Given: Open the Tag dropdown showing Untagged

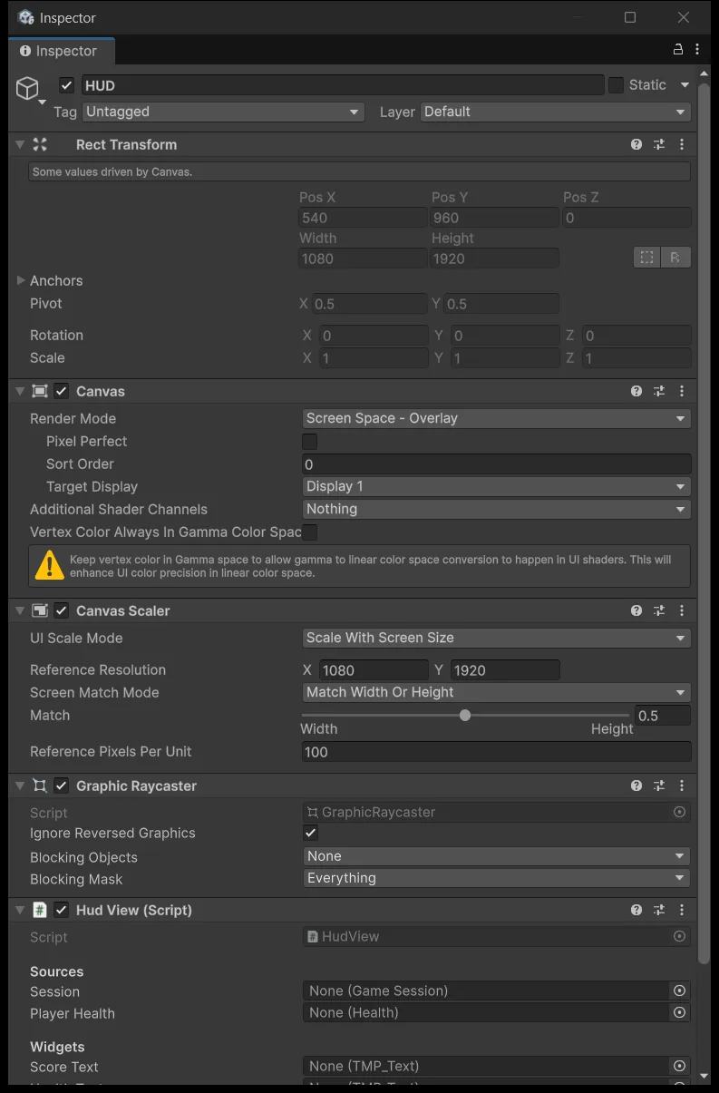Looking at the screenshot, I should click(x=223, y=112).
